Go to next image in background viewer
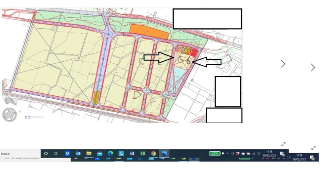This screenshot has width=333, height=185. (x=313, y=68)
